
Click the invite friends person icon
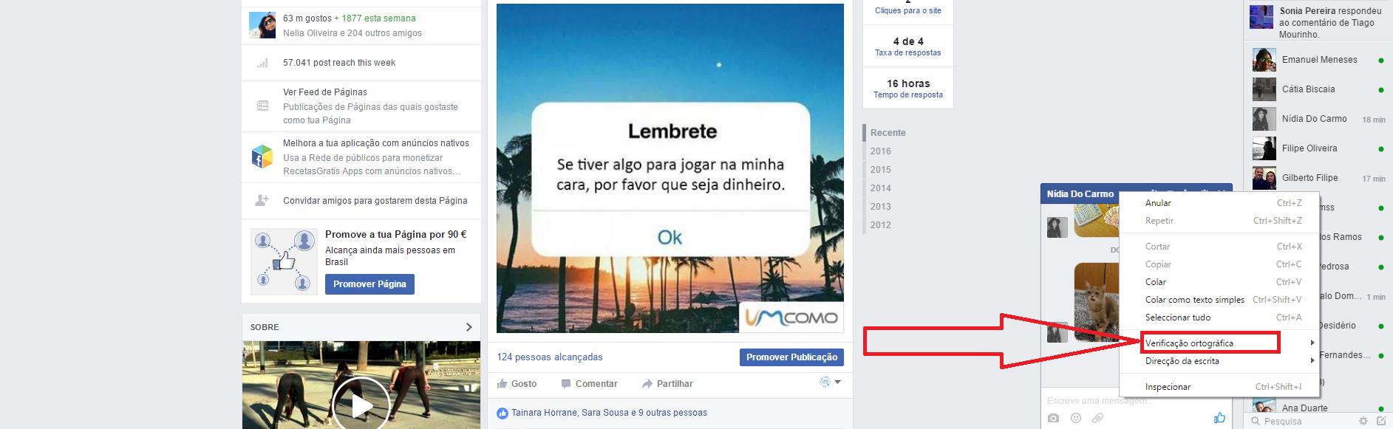(262, 200)
